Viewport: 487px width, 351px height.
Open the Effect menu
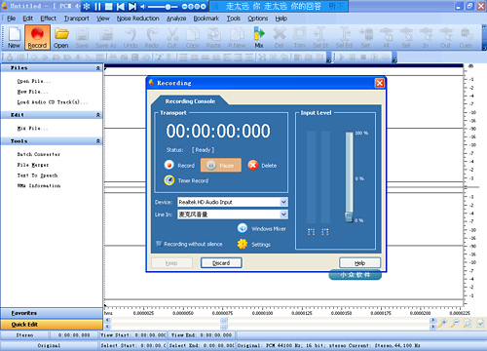(48, 19)
